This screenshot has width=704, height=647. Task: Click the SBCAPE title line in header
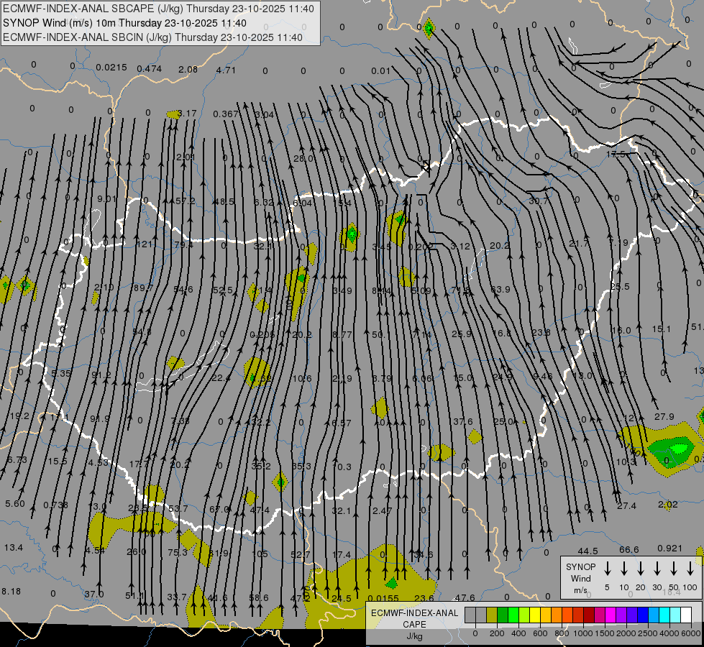tap(158, 9)
